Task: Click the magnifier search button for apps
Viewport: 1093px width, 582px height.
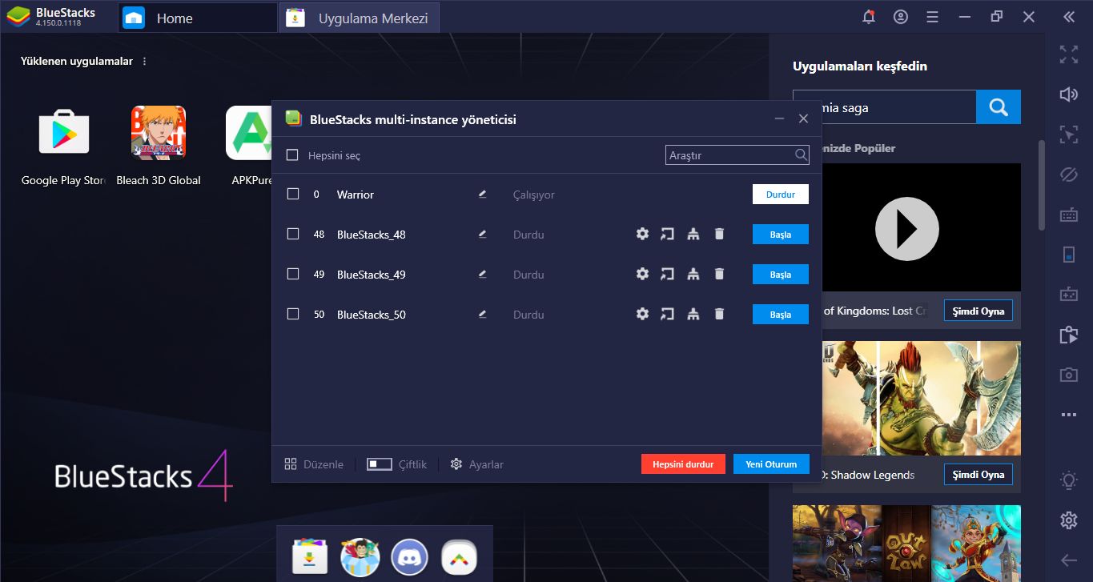Action: coord(998,106)
